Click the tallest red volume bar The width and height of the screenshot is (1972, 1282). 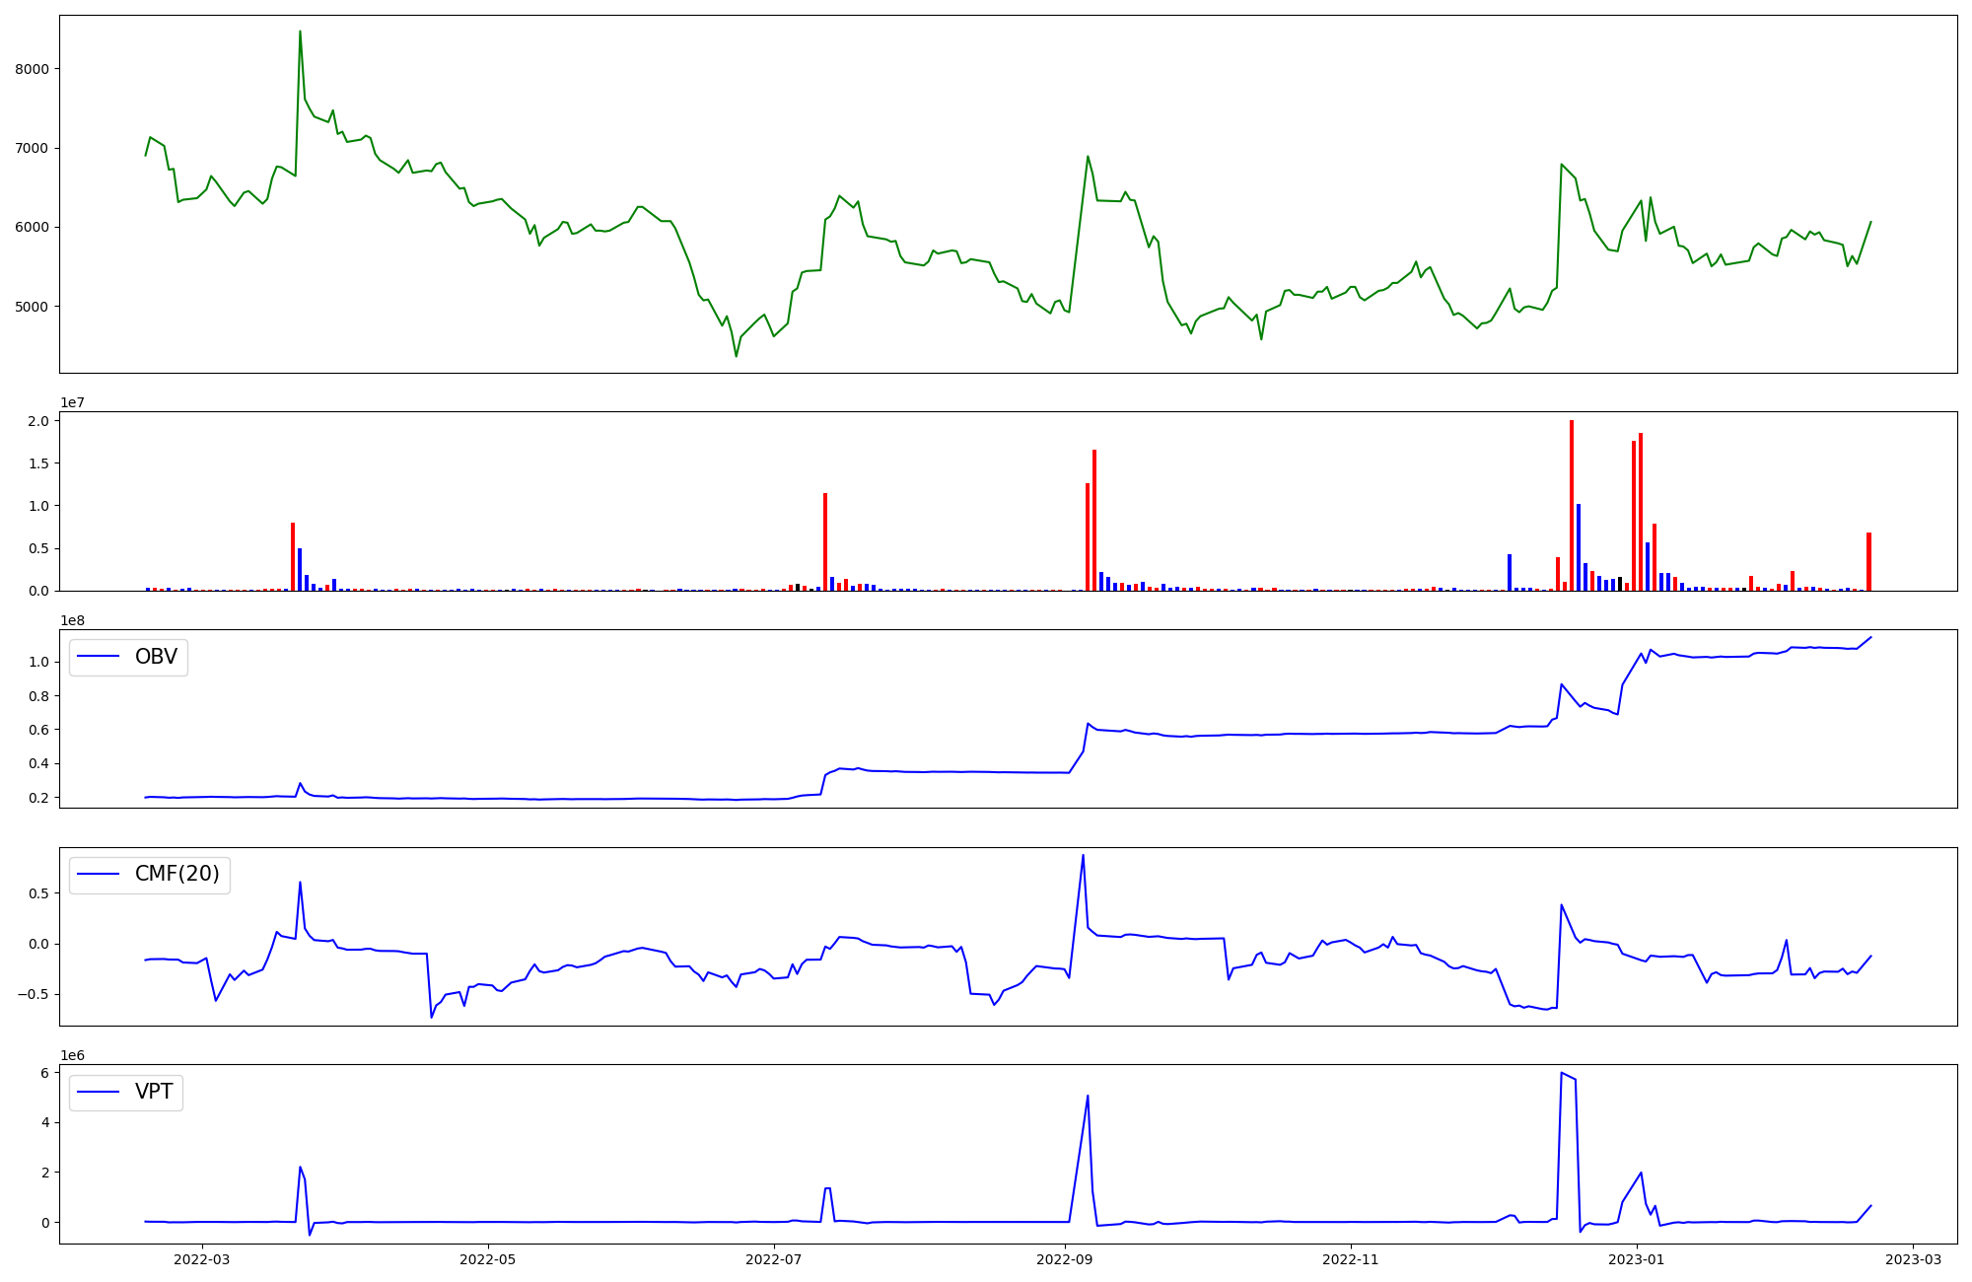coord(1572,505)
